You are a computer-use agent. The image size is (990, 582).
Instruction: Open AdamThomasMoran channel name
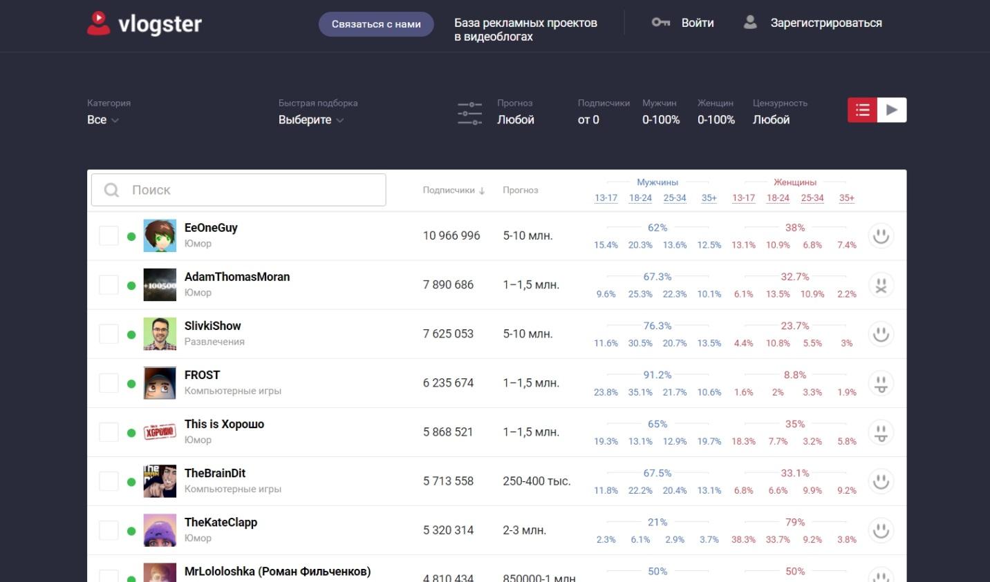237,277
